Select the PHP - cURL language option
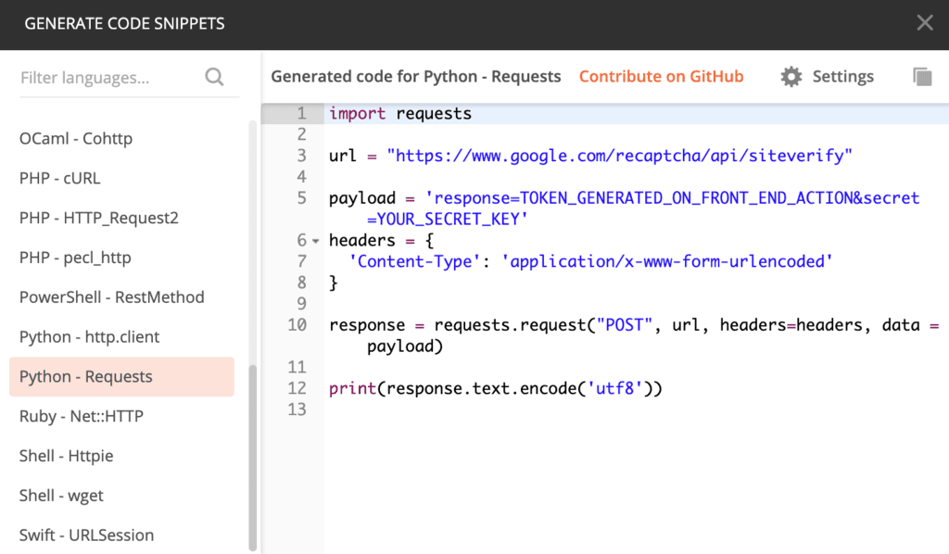Viewport: 949px width, 554px height. click(x=61, y=178)
